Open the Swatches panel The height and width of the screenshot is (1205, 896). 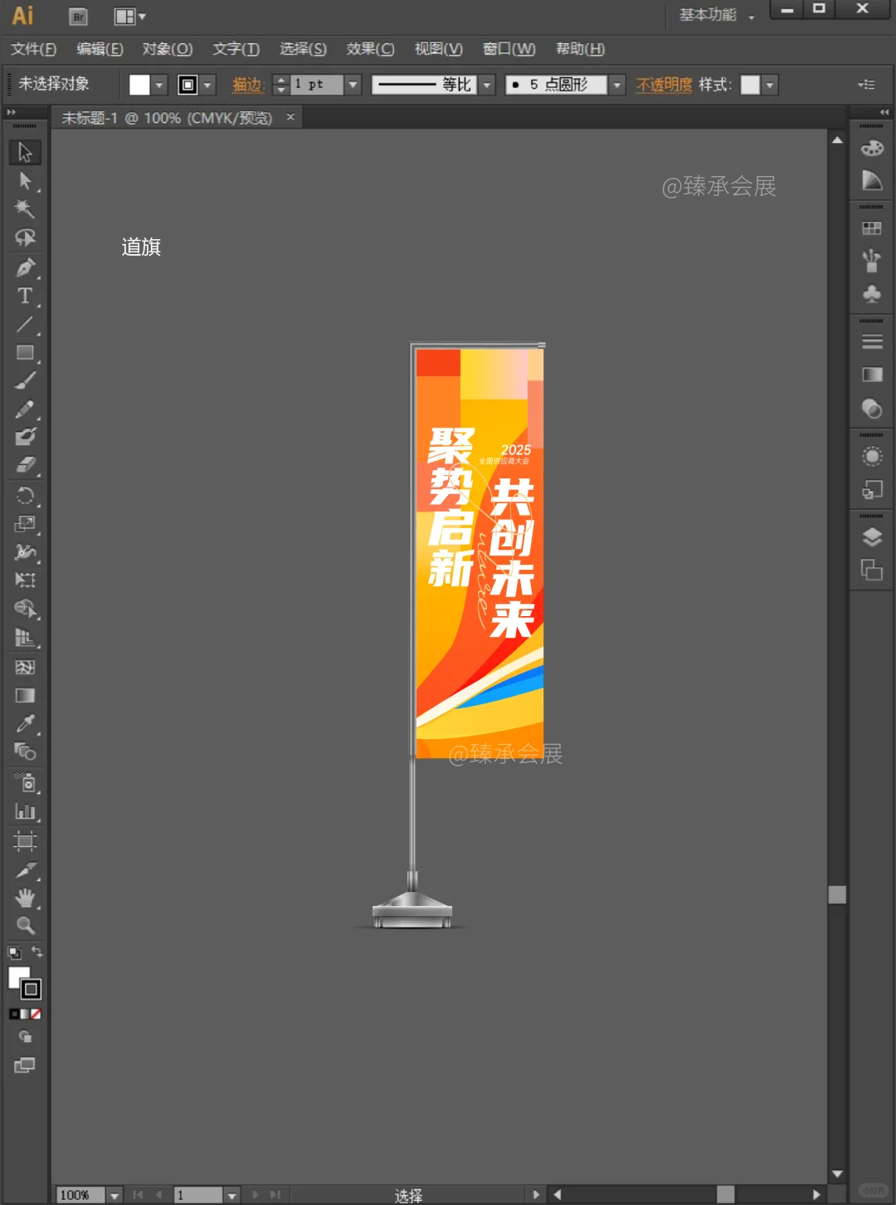pos(871,226)
